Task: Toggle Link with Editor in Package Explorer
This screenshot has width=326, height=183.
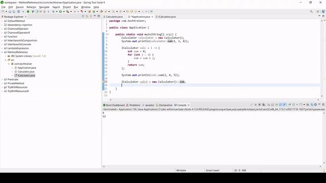Action: point(87,16)
